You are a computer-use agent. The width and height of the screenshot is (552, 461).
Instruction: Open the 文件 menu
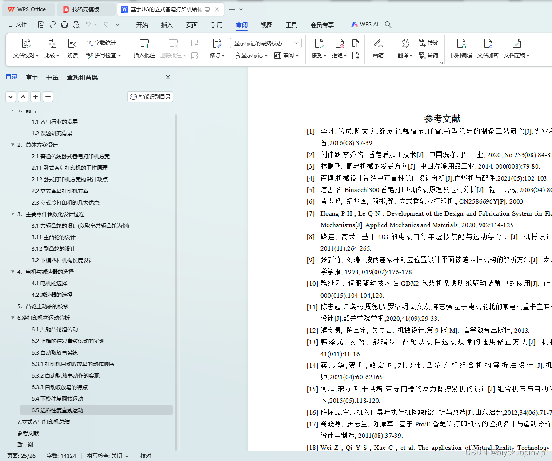(18, 24)
